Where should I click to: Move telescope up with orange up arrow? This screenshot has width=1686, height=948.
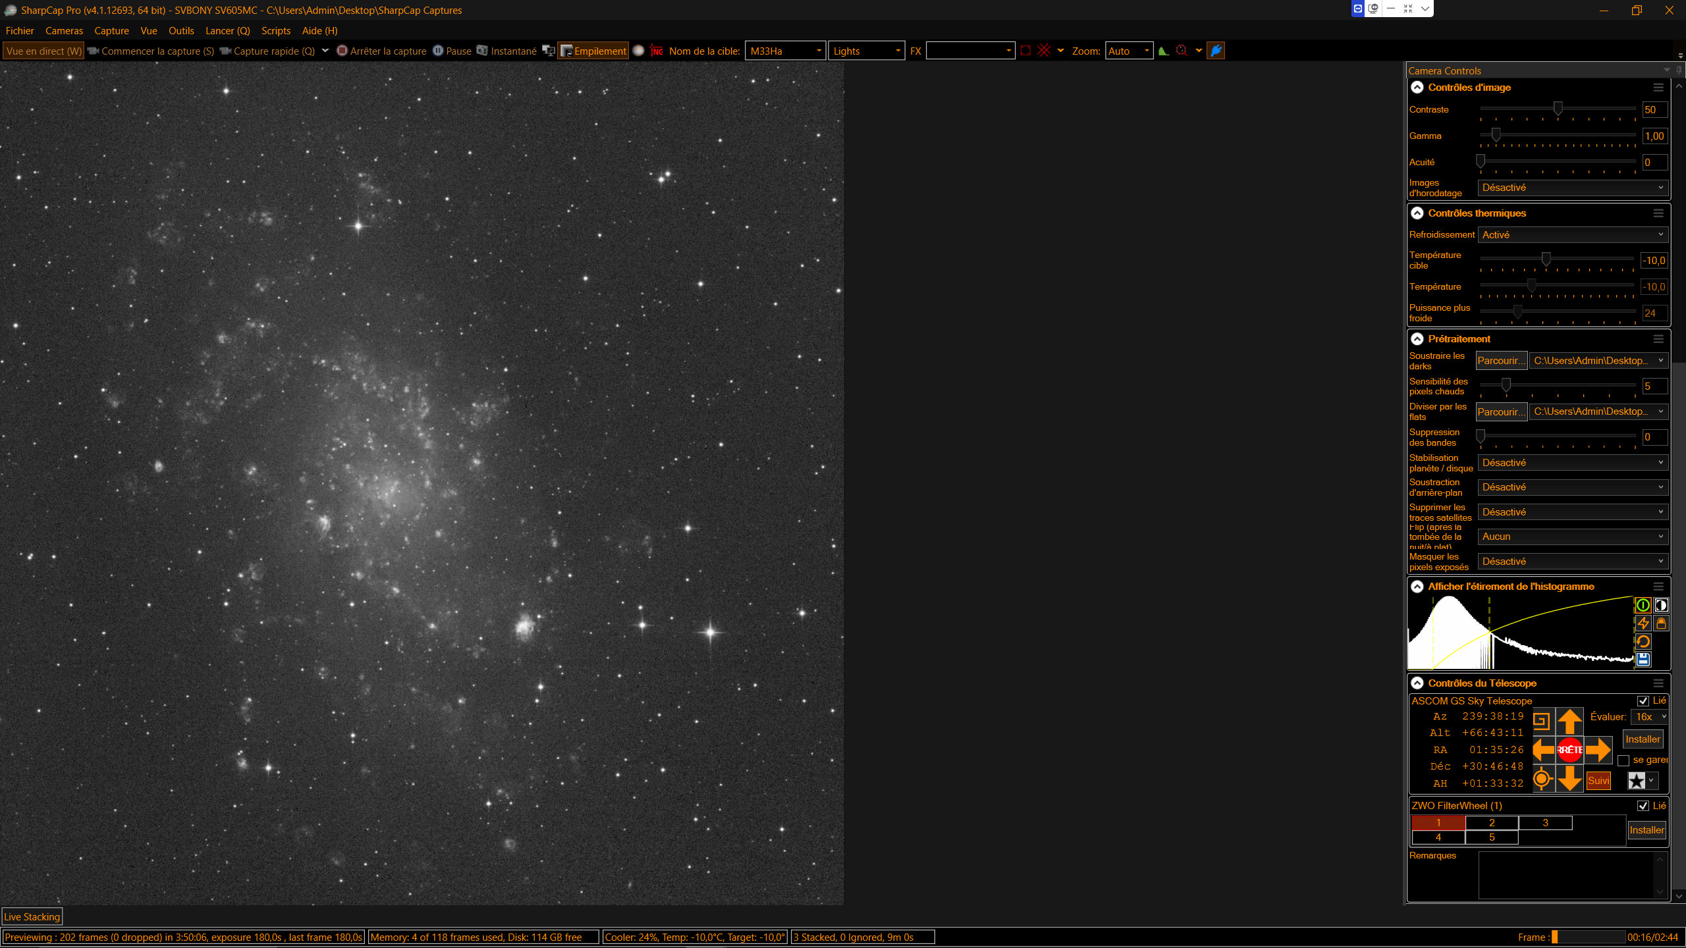(x=1570, y=722)
